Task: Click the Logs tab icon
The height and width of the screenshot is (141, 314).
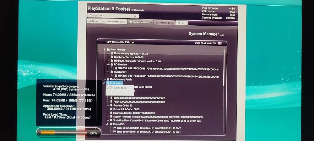Action: pos(178,23)
